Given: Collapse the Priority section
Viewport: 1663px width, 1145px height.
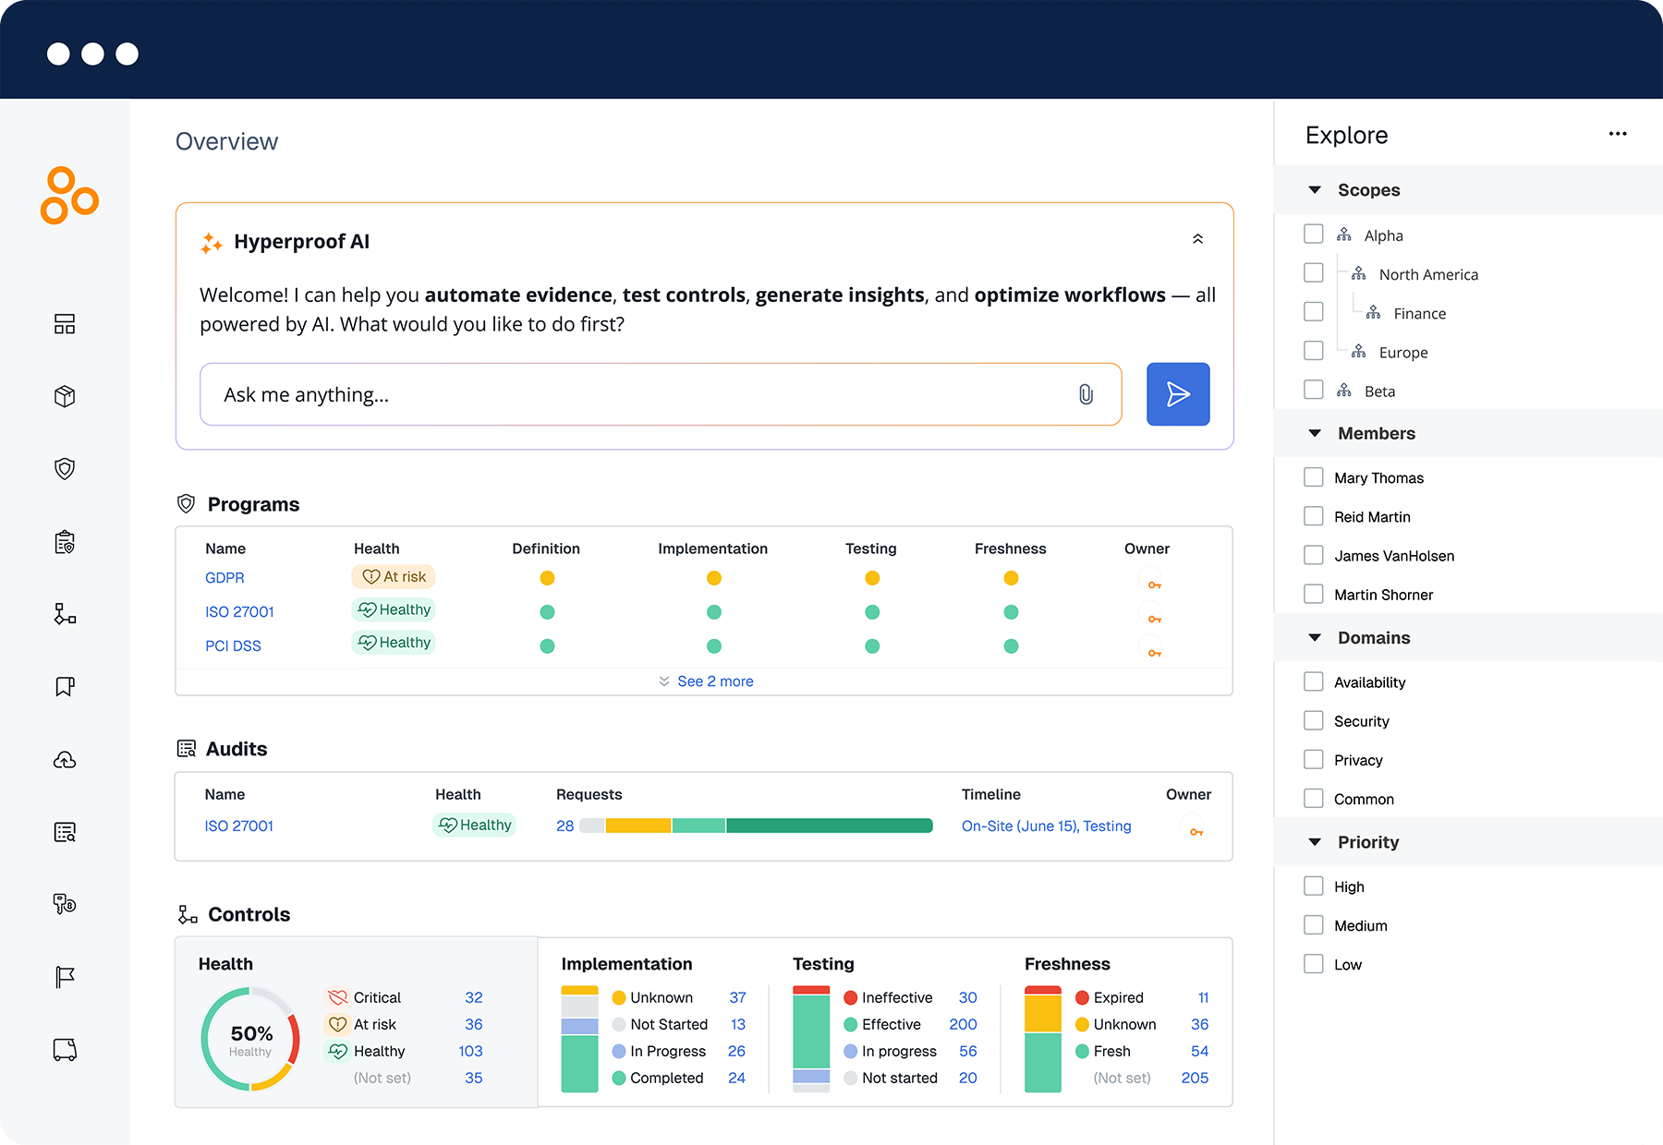Looking at the screenshot, I should tap(1315, 841).
